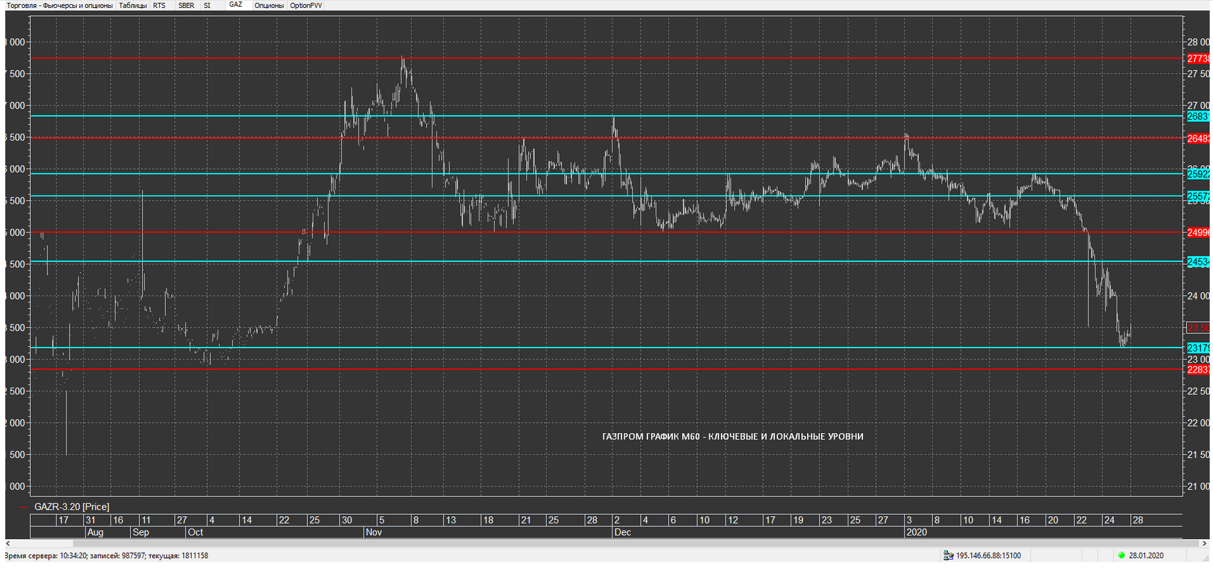Screen dimensions: 1213x570
Task: Click the Oct month label on the time axis
Action: click(x=195, y=532)
